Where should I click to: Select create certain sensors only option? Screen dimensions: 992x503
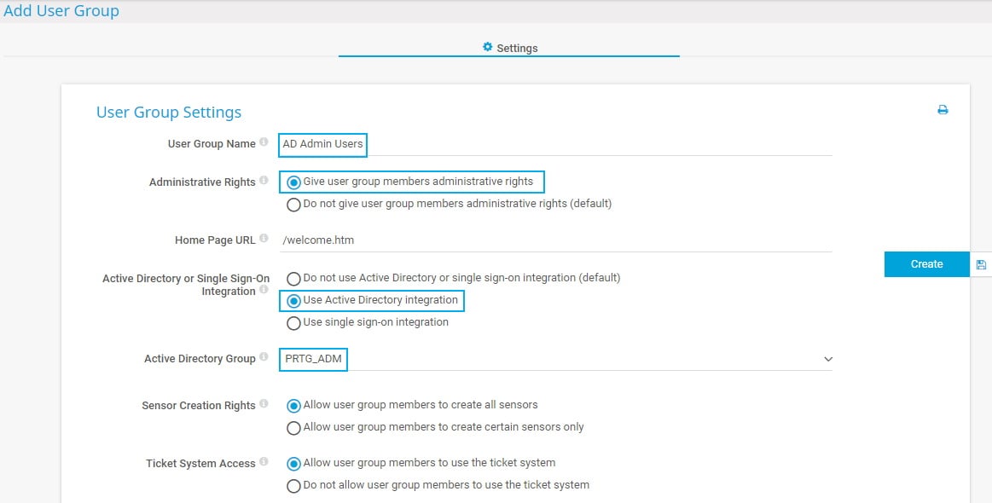pyautogui.click(x=294, y=428)
